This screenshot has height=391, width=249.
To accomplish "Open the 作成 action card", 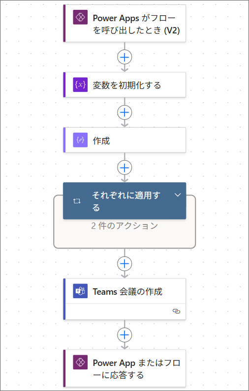I will (x=124, y=140).
